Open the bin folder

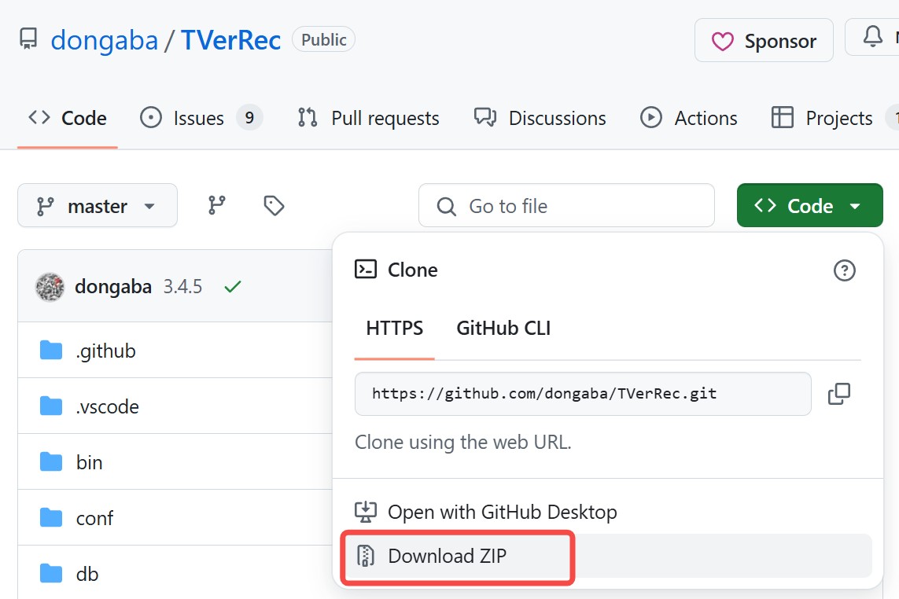89,462
